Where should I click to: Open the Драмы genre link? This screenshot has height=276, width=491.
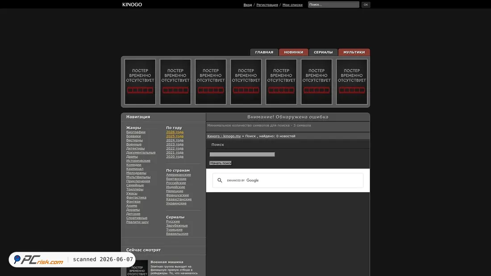point(132,157)
